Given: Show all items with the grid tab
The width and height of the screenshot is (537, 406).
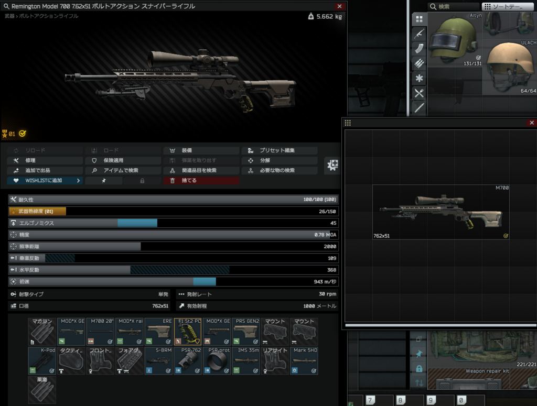Looking at the screenshot, I should point(419,19).
